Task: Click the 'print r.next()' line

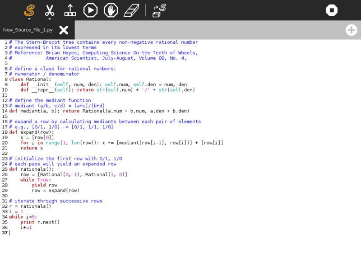Action: (40, 222)
